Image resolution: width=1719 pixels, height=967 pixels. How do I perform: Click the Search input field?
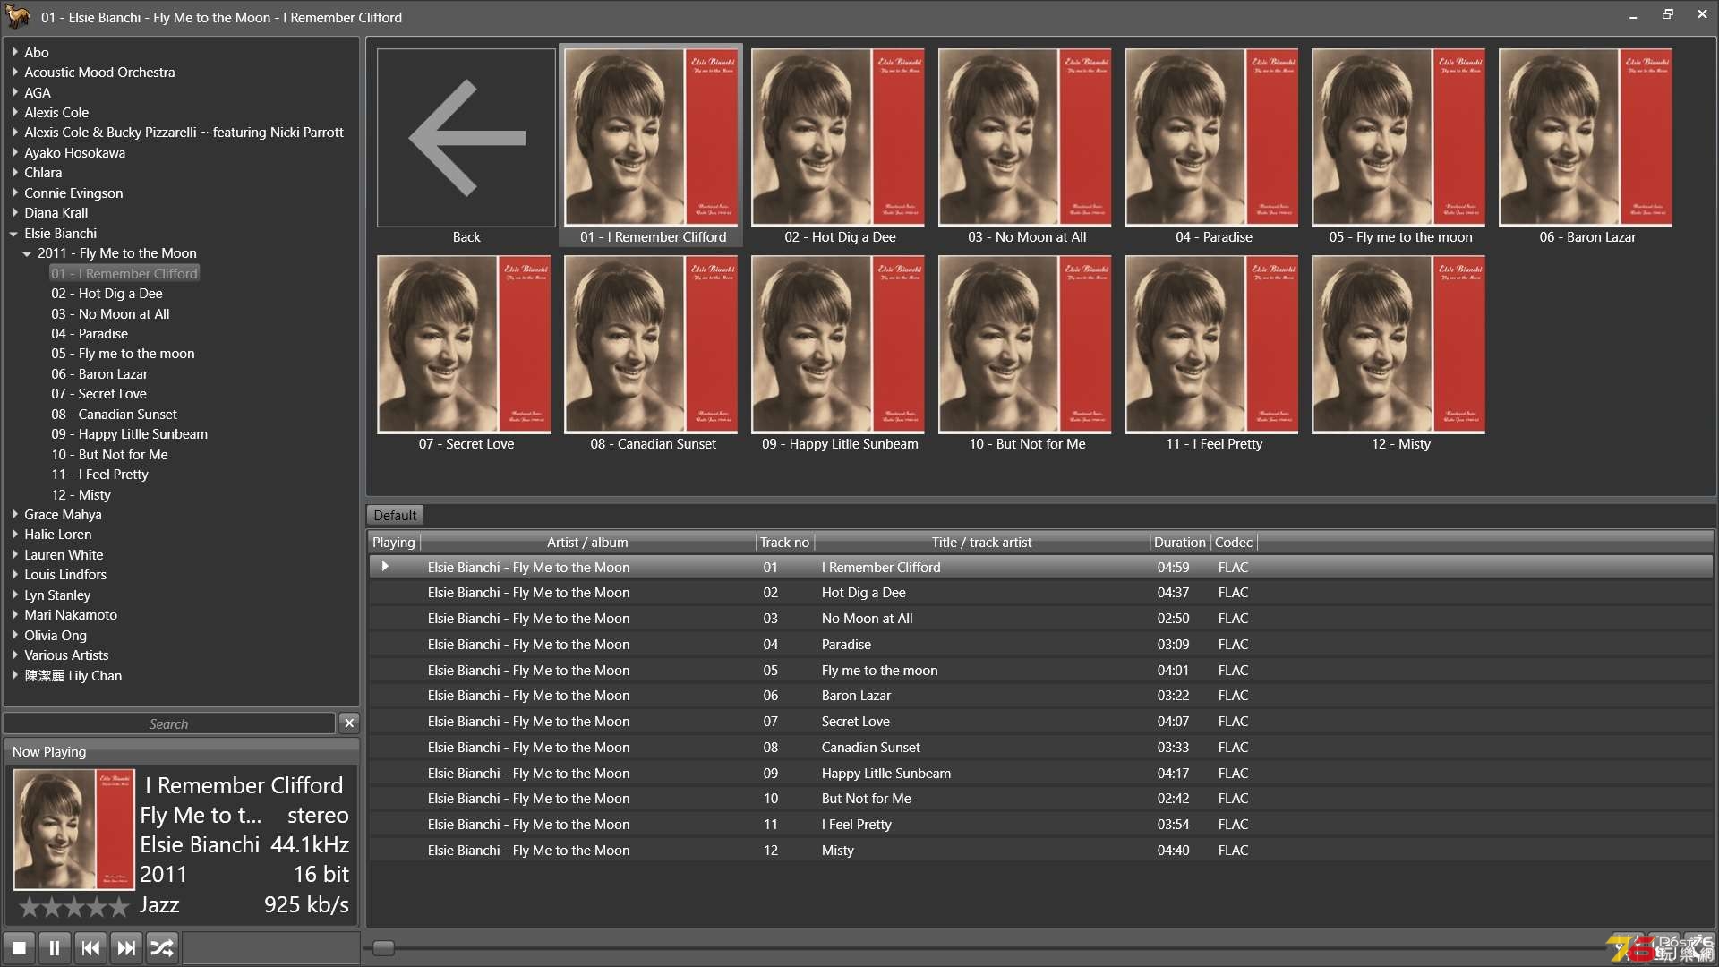(x=169, y=723)
